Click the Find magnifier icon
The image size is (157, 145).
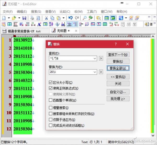pos(85,18)
